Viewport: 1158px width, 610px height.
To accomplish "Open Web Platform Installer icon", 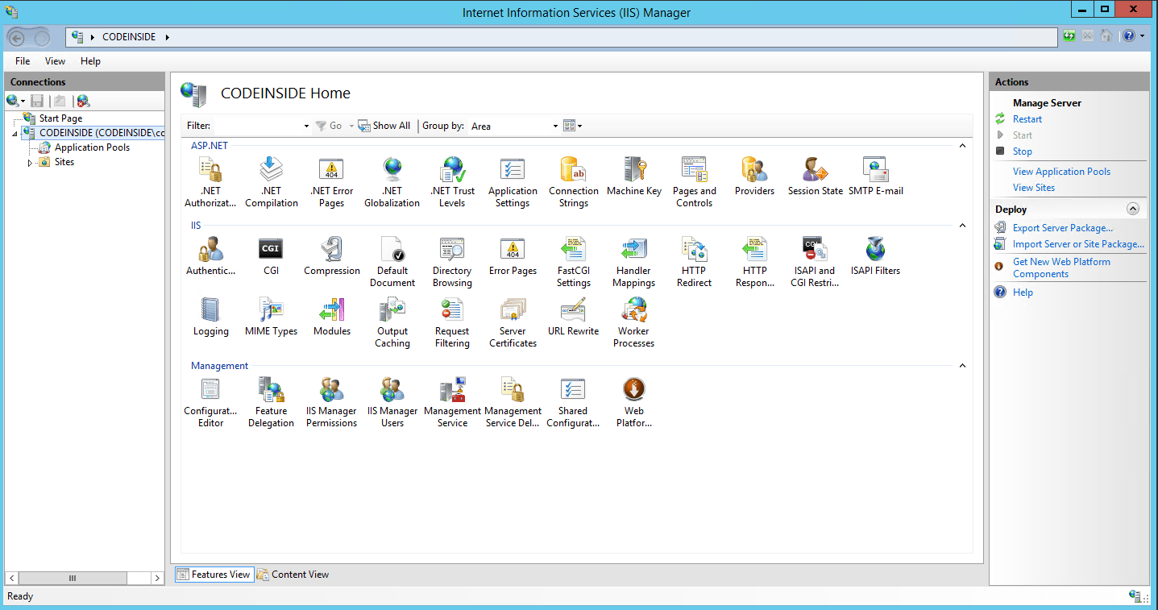I will pyautogui.click(x=634, y=389).
